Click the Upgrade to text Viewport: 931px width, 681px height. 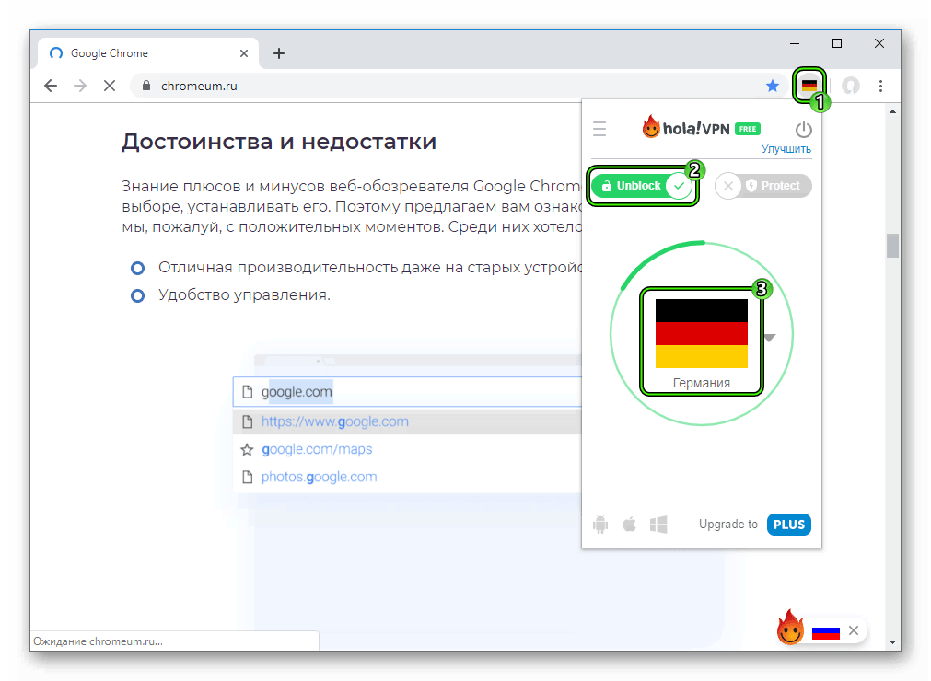(x=727, y=525)
